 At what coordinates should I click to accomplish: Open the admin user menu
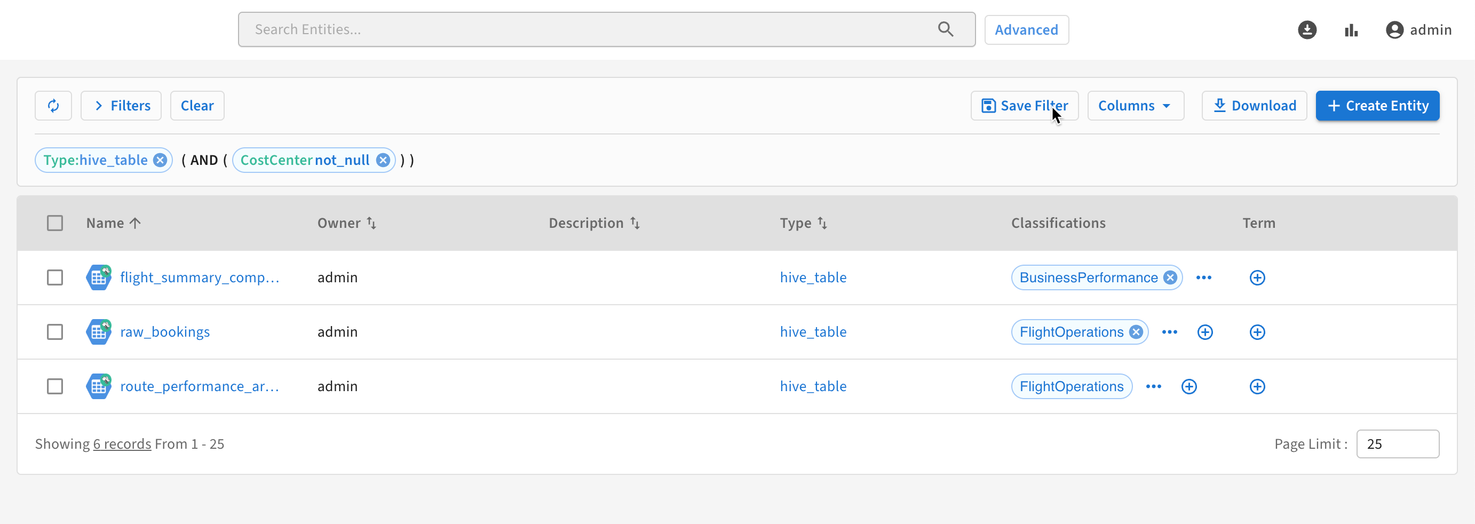coord(1418,30)
